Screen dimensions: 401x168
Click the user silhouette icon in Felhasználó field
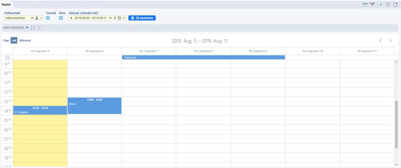tap(36, 18)
